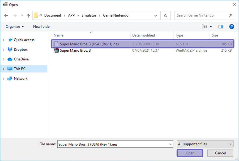Select Network in navigation pane
Screen dimensions: 239x161
click(x=21, y=78)
